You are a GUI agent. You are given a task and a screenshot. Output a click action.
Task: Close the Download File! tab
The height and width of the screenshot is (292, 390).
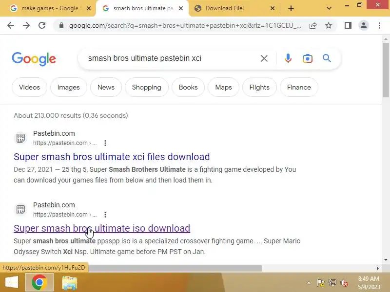coord(273,8)
